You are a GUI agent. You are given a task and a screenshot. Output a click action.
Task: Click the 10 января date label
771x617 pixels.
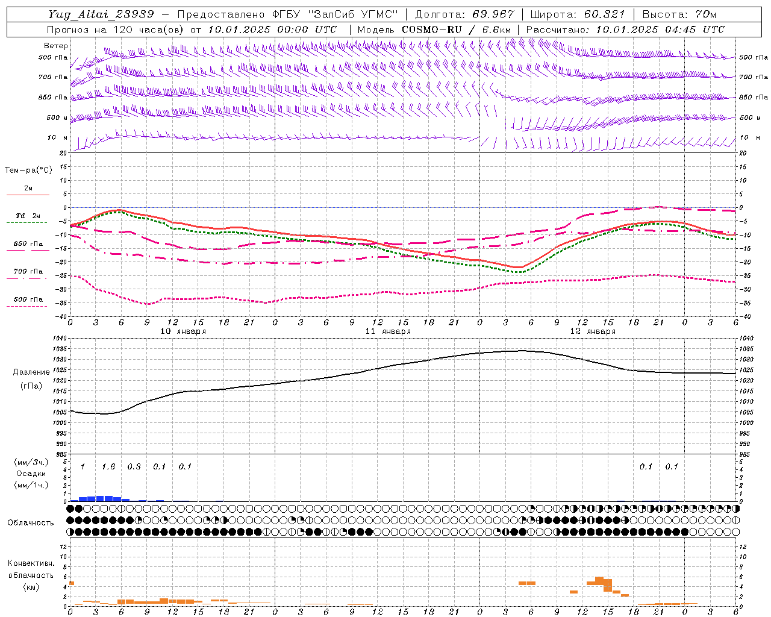coord(183,331)
